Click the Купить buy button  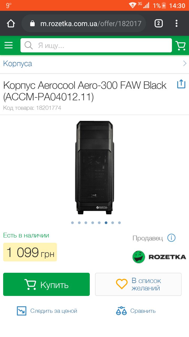[x=46, y=284]
